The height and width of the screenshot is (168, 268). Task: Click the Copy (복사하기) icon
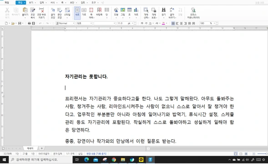pos(16,10)
